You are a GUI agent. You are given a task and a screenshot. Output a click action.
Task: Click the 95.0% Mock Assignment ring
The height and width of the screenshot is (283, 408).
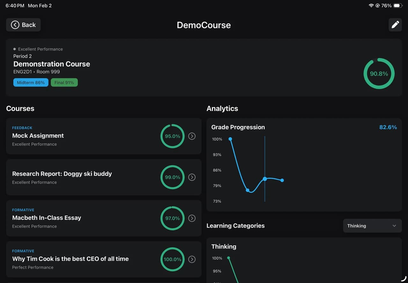(x=172, y=136)
